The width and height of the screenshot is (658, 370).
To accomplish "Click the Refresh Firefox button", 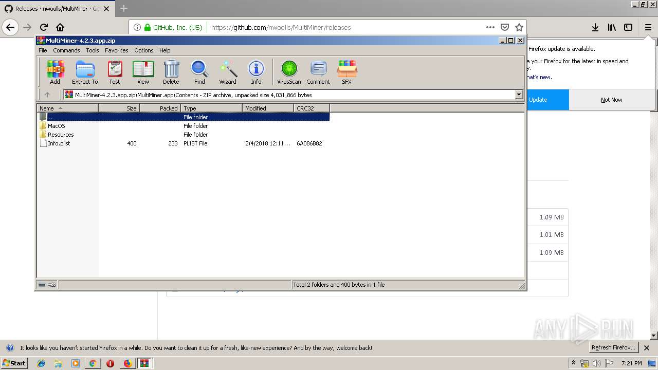I will [613, 347].
